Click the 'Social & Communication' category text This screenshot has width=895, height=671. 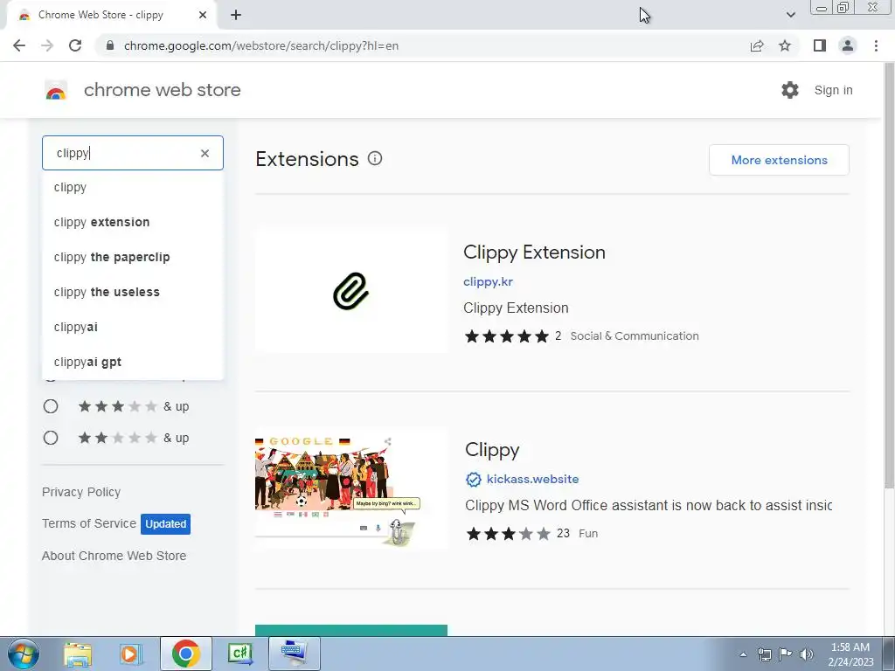[x=635, y=336]
